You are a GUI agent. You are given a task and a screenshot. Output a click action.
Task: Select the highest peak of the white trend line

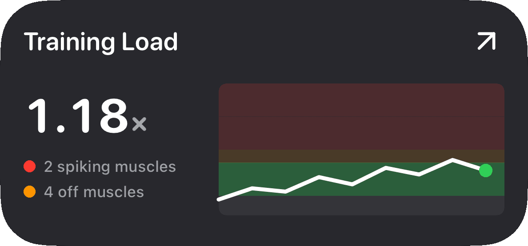coord(452,159)
